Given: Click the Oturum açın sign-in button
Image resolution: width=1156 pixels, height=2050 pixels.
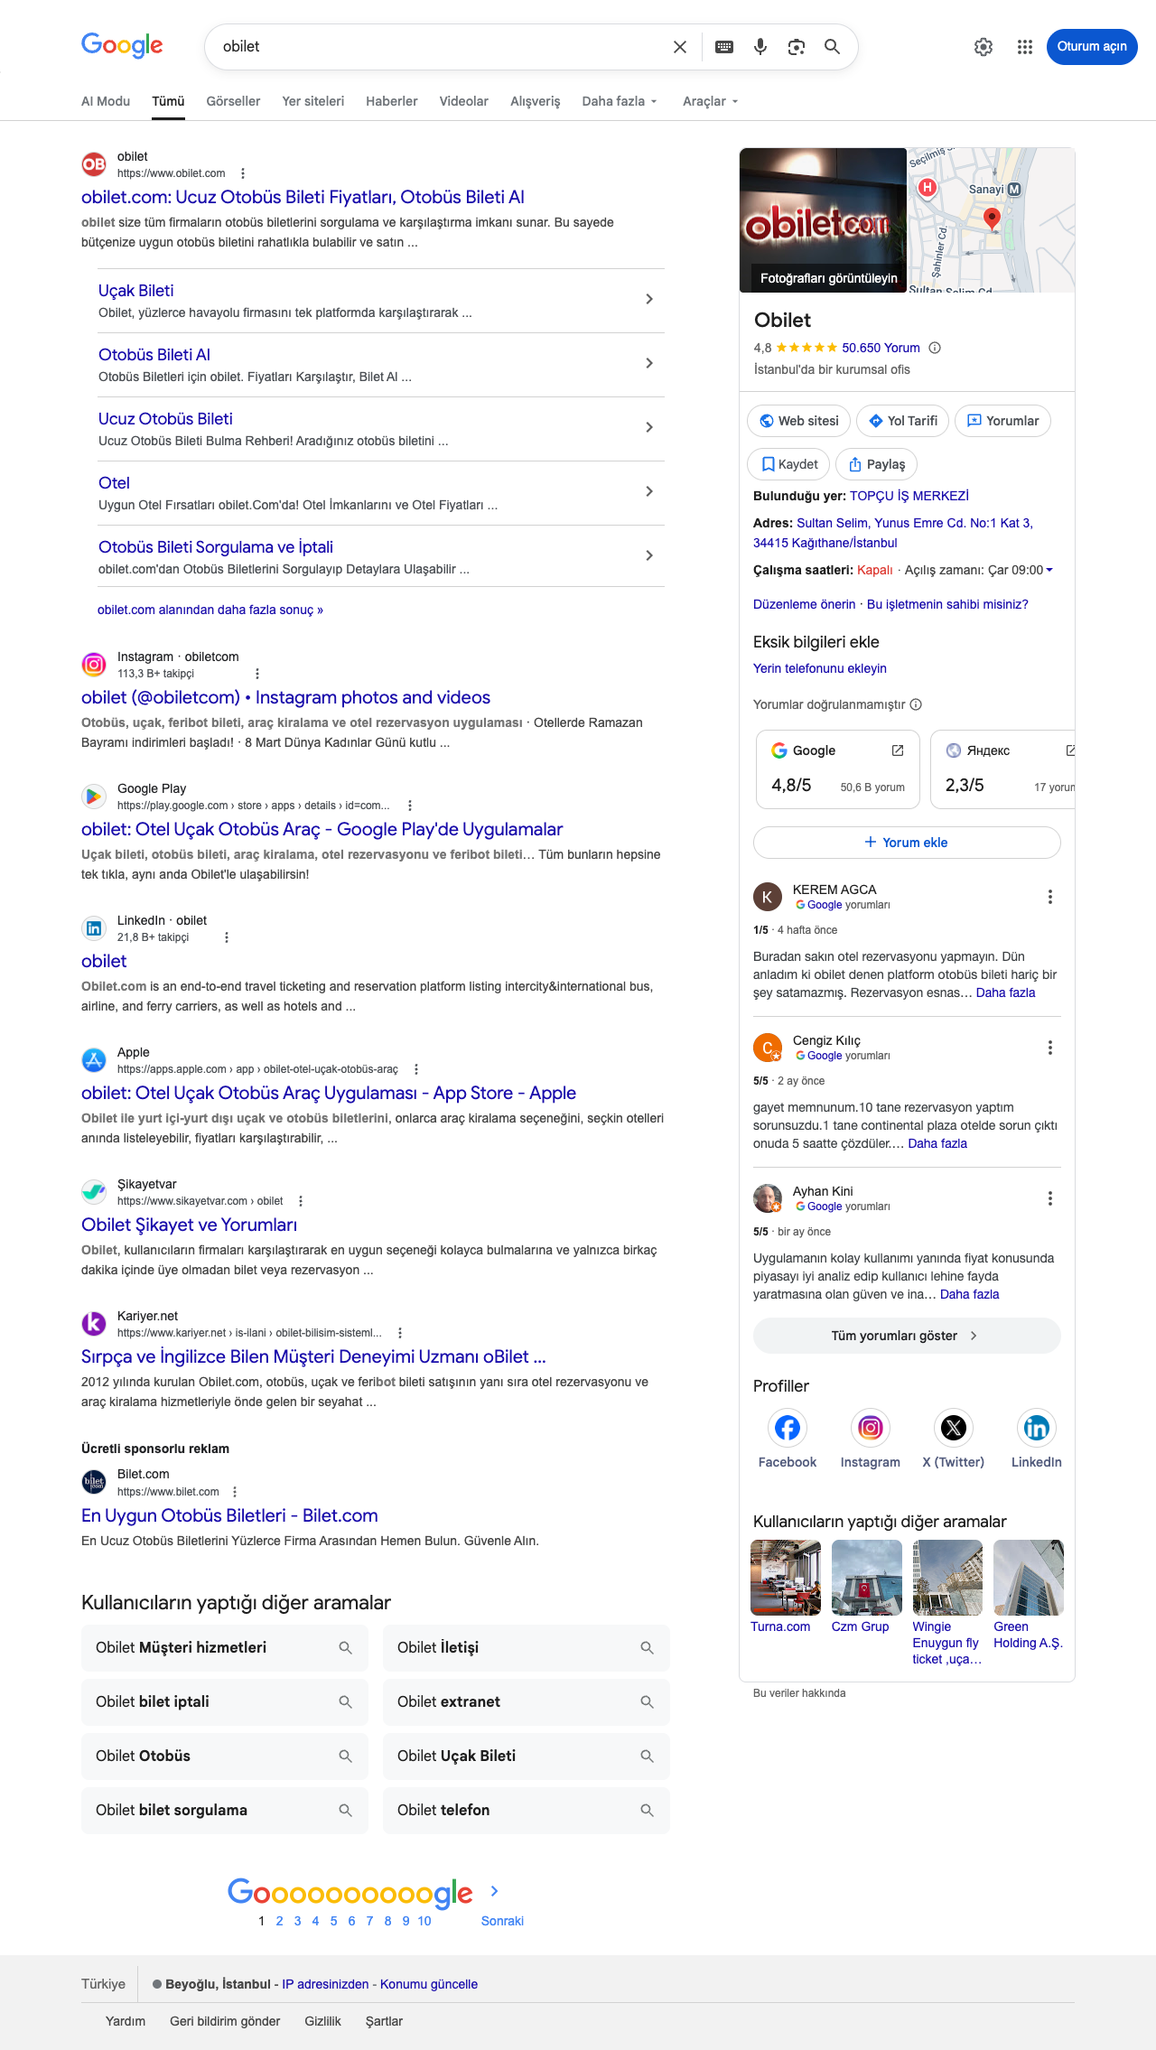Looking at the screenshot, I should [x=1092, y=47].
